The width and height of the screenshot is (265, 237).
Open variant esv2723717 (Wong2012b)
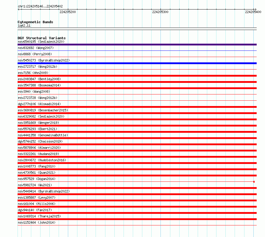(38, 67)
